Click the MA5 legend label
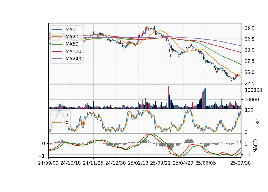The image size is (268, 192). pos(70,29)
